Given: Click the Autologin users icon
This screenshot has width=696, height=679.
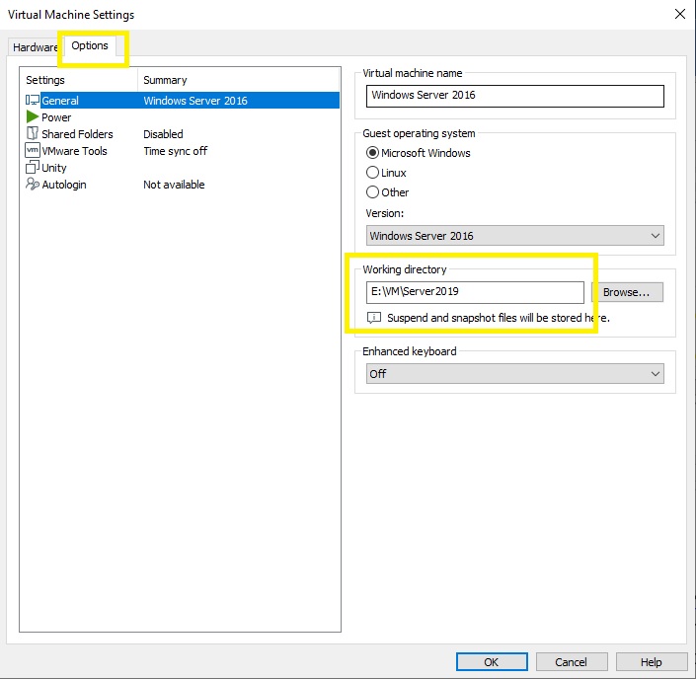Looking at the screenshot, I should (x=33, y=185).
